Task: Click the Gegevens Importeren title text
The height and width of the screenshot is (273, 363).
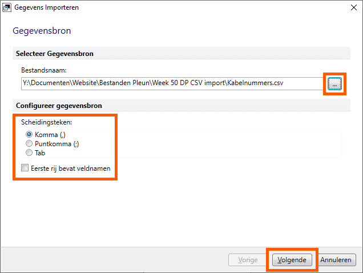Action: tap(47, 7)
